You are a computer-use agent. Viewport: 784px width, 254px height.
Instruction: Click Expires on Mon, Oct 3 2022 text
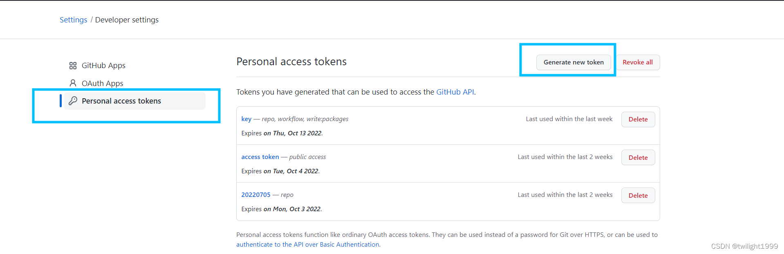(x=282, y=209)
